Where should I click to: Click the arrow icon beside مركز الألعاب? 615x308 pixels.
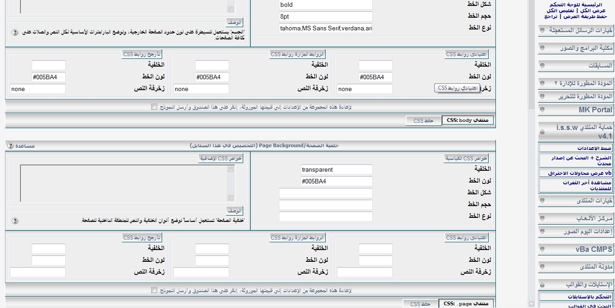point(542,218)
